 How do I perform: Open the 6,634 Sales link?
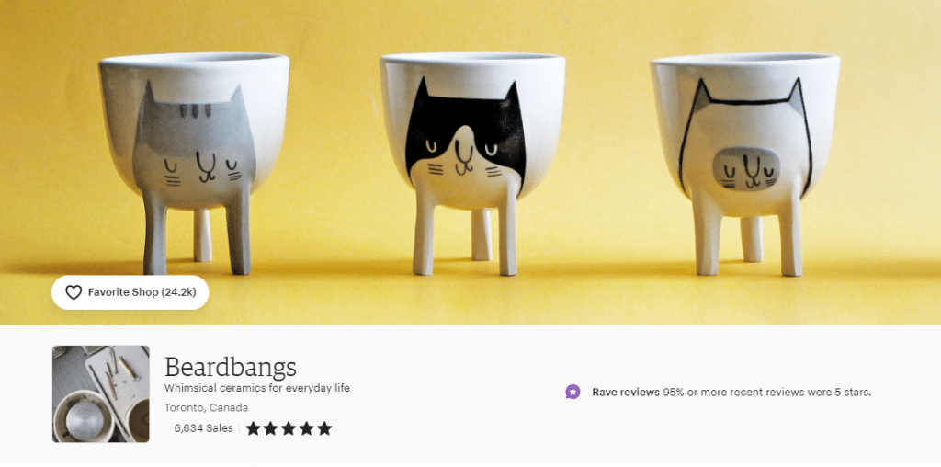pyautogui.click(x=203, y=428)
